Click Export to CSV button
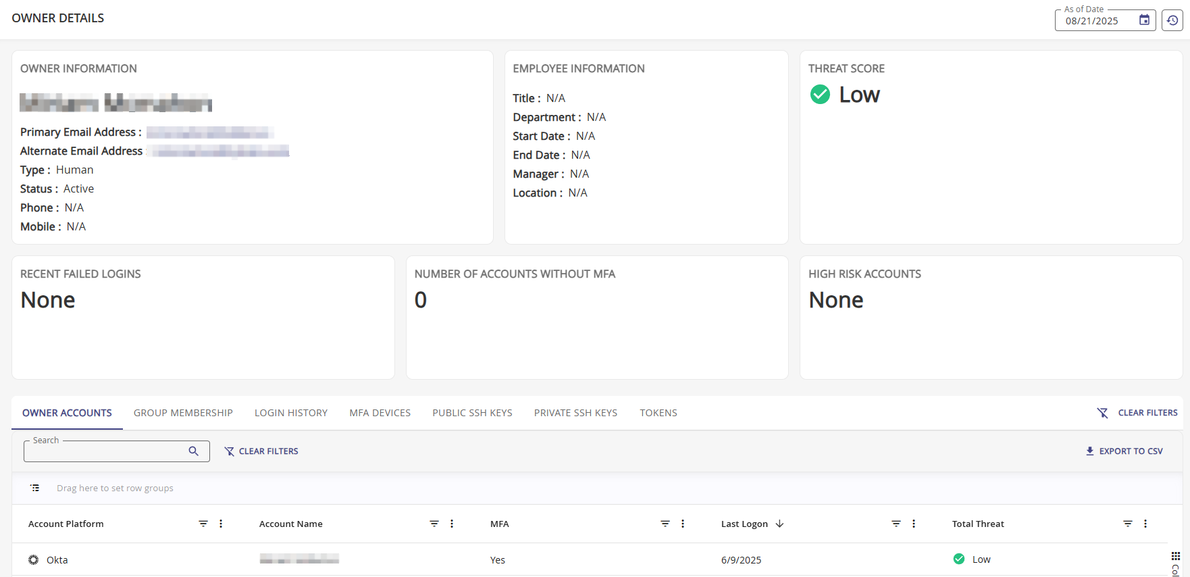Image resolution: width=1190 pixels, height=577 pixels. pyautogui.click(x=1124, y=451)
